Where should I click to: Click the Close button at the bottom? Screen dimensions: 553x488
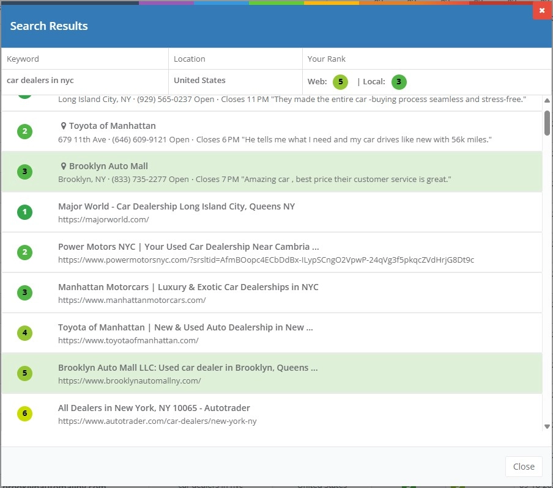524,467
